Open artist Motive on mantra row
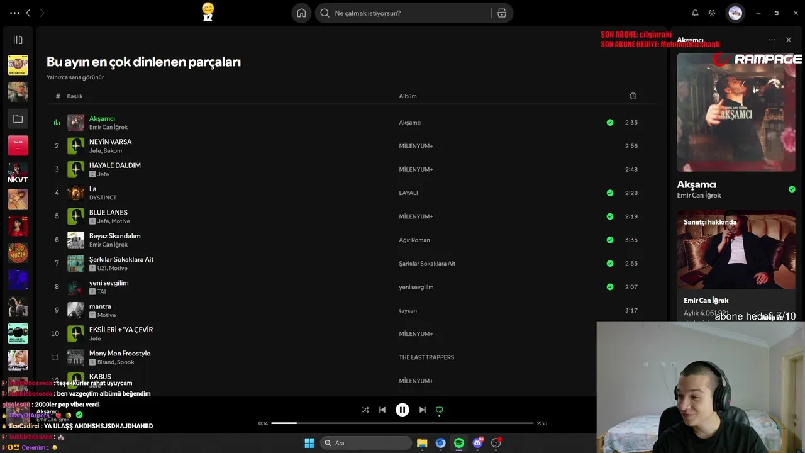Viewport: 805px width, 453px height. point(106,315)
